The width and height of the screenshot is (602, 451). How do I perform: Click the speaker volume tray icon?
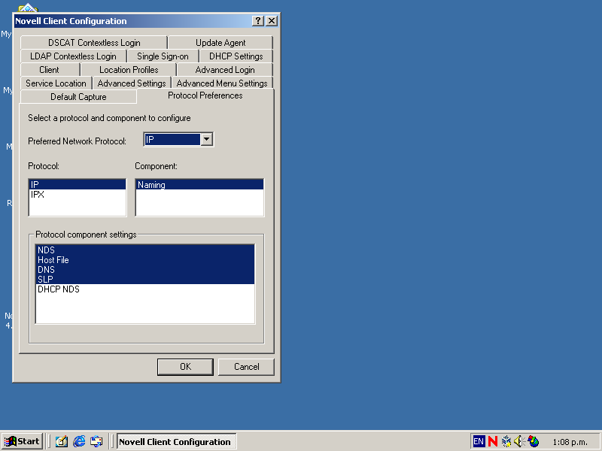pyautogui.click(x=519, y=441)
